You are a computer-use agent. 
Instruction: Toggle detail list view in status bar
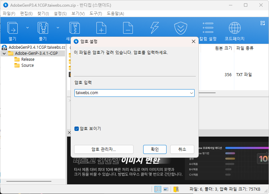[158, 189]
